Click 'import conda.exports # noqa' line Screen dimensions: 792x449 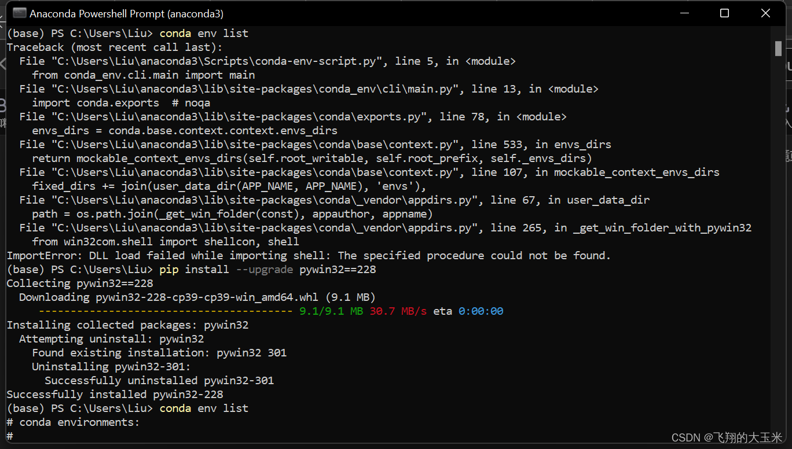tap(121, 102)
